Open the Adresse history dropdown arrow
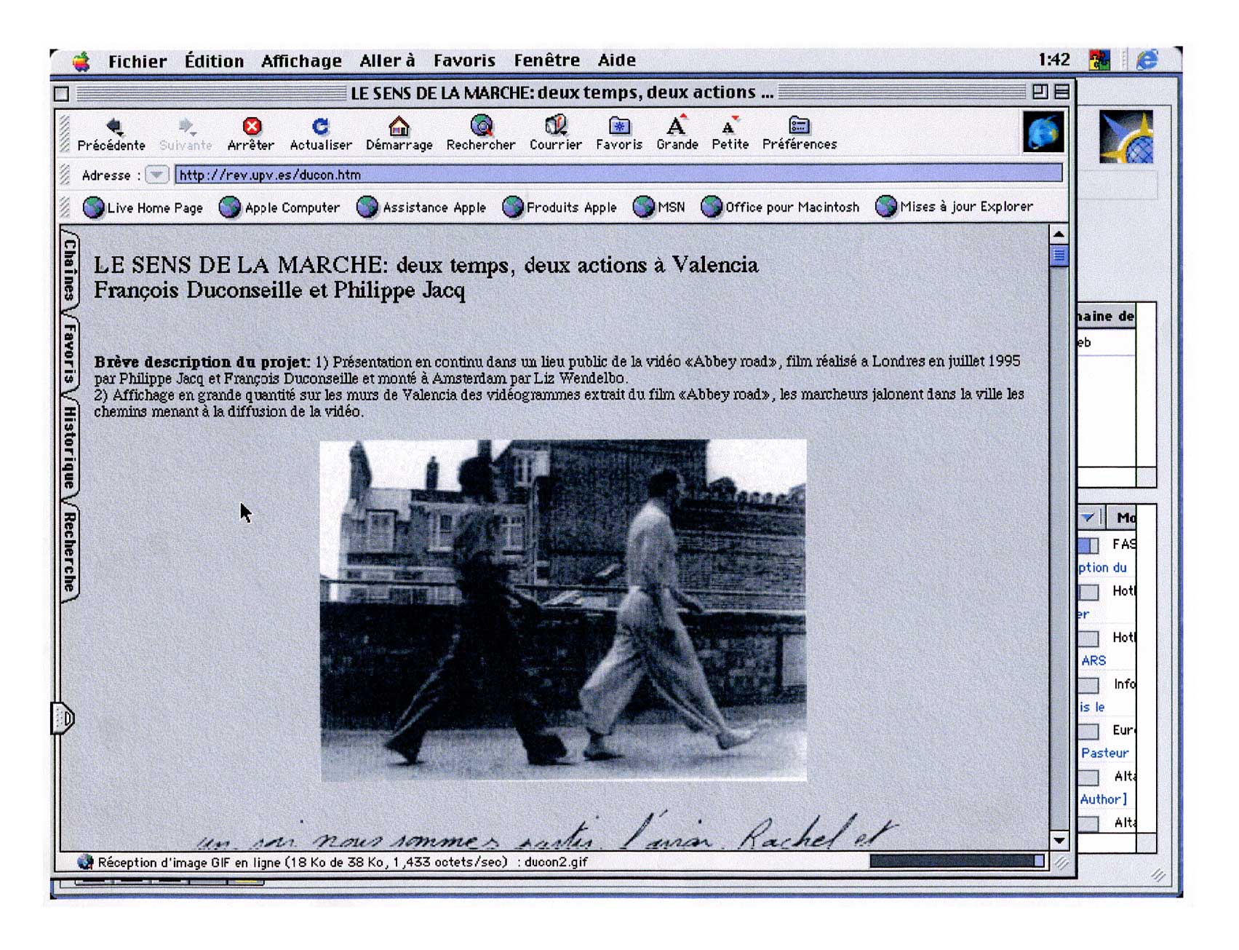1239x950 pixels. (x=156, y=175)
